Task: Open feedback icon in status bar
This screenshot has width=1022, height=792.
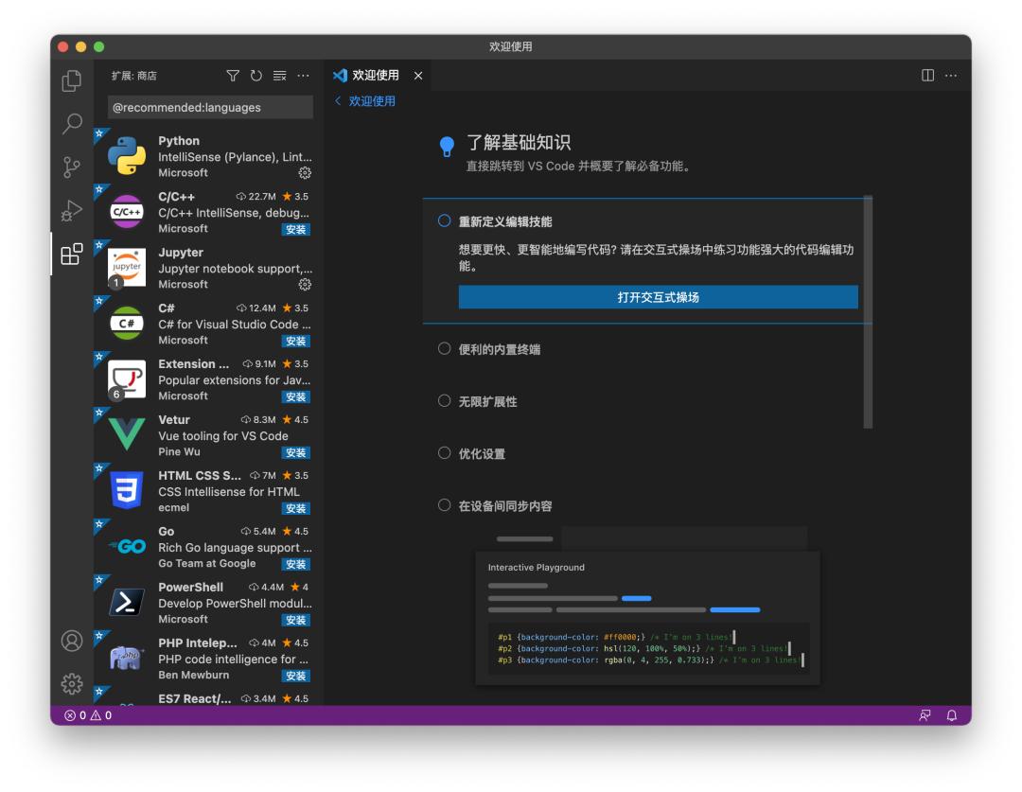Action: coord(925,715)
